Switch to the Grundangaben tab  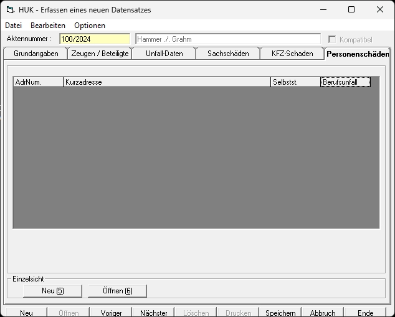click(36, 54)
